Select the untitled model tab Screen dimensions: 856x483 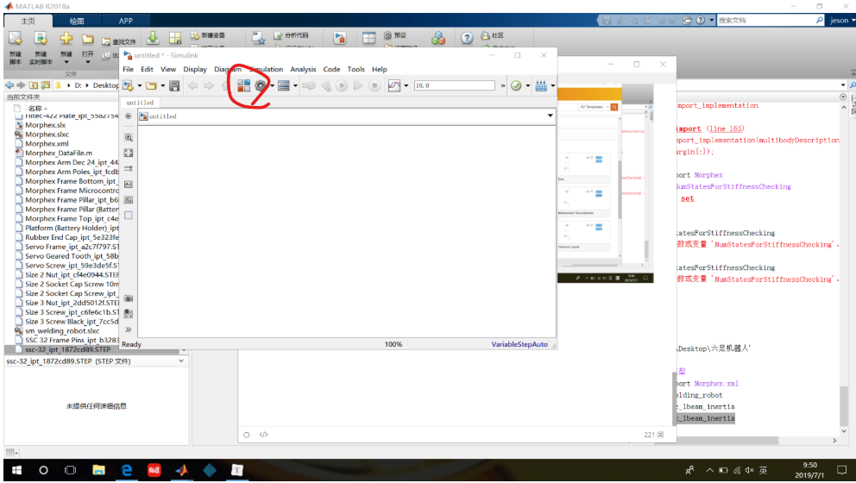coord(140,103)
